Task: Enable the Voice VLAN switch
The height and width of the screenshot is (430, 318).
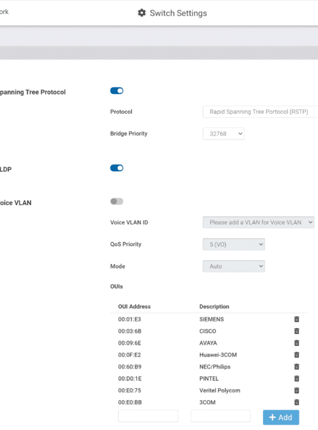Action: 117,202
